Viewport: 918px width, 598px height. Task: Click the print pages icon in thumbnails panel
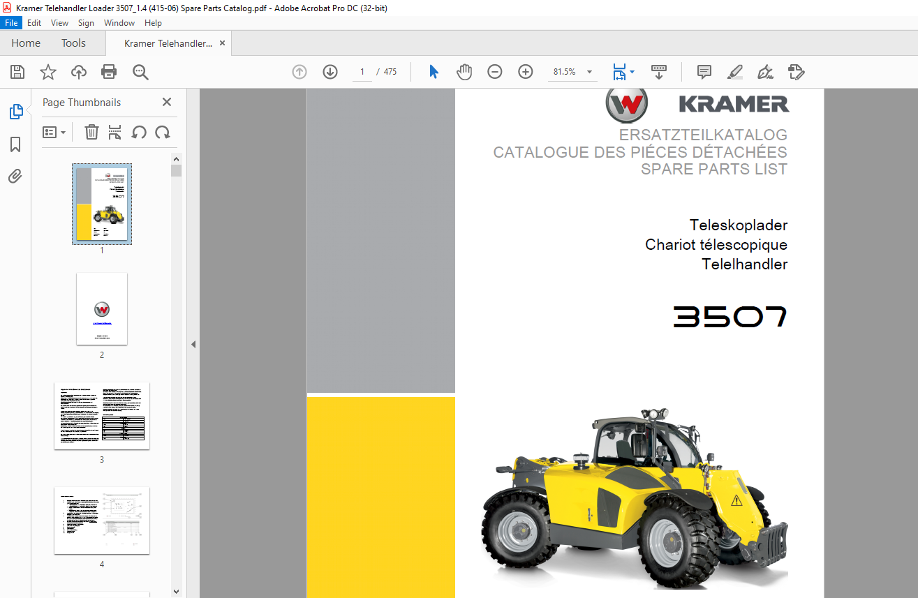click(115, 132)
